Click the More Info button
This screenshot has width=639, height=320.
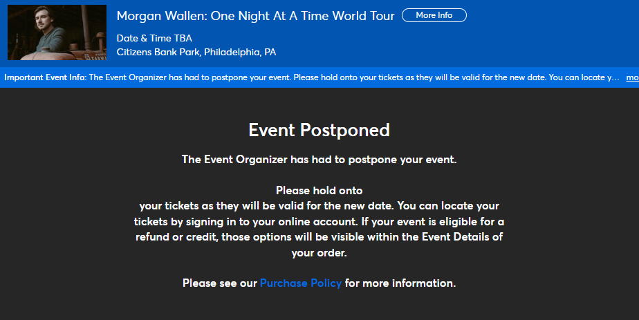click(x=434, y=15)
